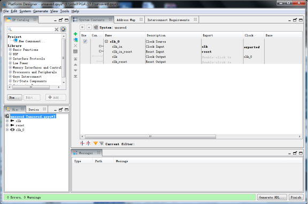The height and width of the screenshot is (204, 308).
Task: Open the Tools menu
Action: click(64, 11)
